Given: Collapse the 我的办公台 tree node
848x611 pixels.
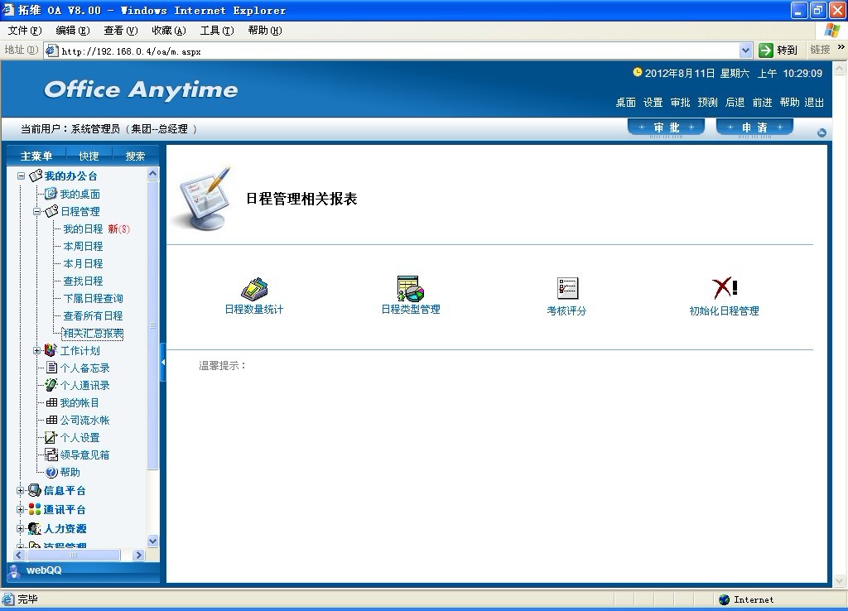Looking at the screenshot, I should (22, 176).
